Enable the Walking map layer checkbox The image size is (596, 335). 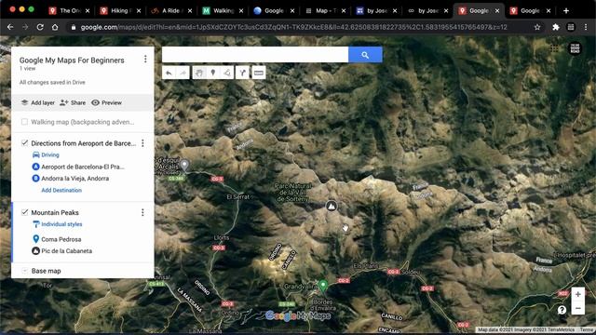coord(25,122)
